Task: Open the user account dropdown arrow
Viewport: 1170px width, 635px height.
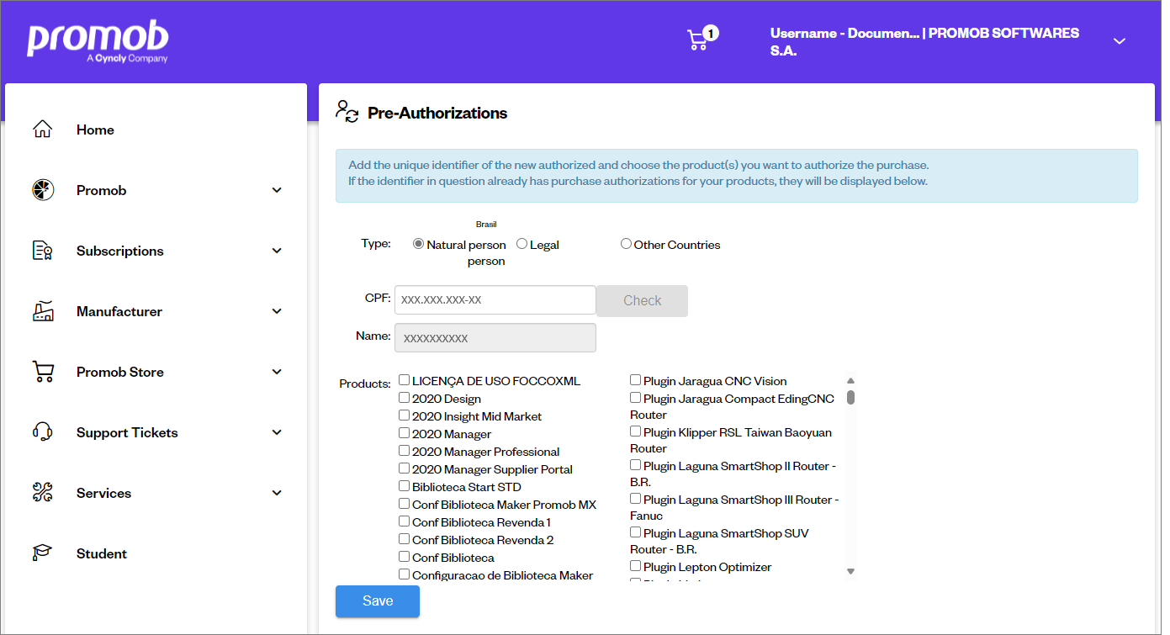Action: point(1120,41)
